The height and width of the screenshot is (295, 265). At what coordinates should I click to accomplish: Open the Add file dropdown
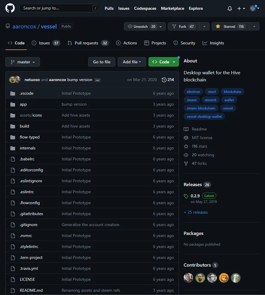pyautogui.click(x=132, y=62)
